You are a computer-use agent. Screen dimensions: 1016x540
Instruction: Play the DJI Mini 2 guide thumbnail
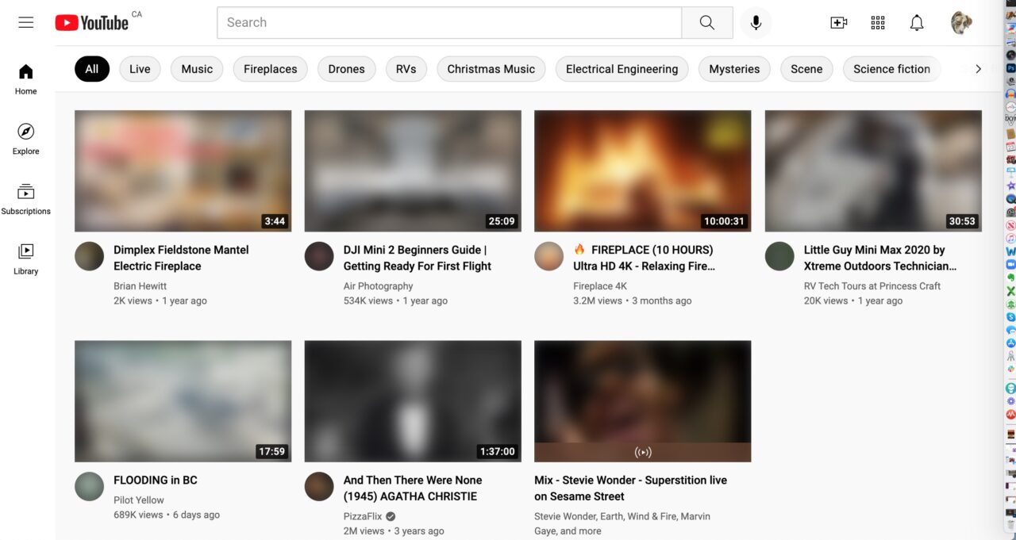(413, 170)
